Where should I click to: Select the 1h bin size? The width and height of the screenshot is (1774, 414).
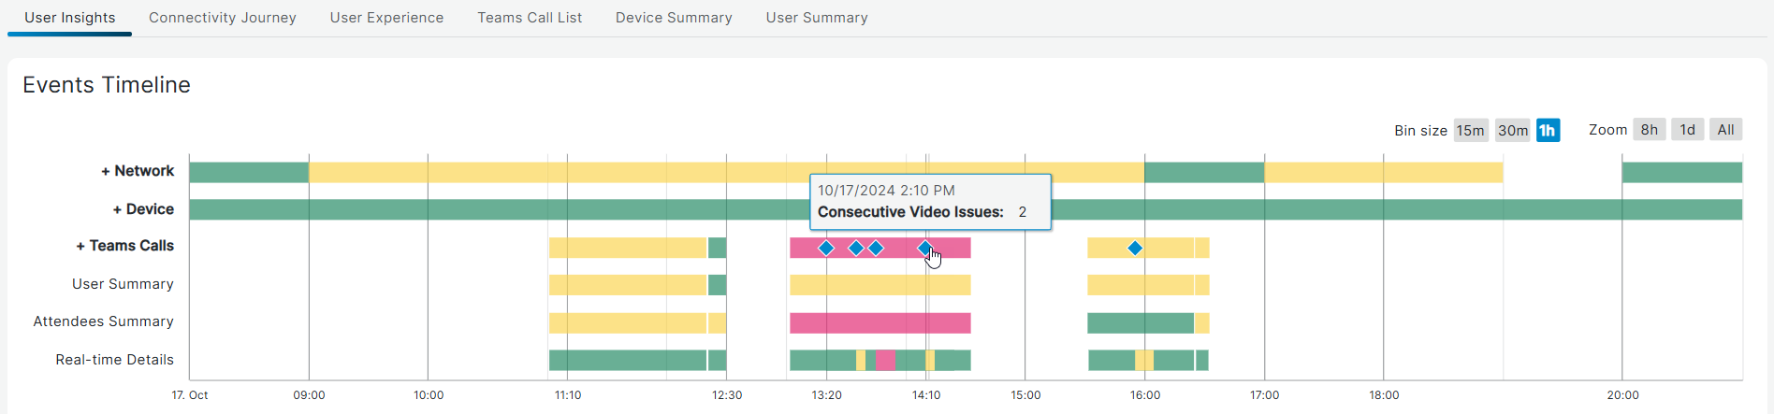pyautogui.click(x=1548, y=130)
